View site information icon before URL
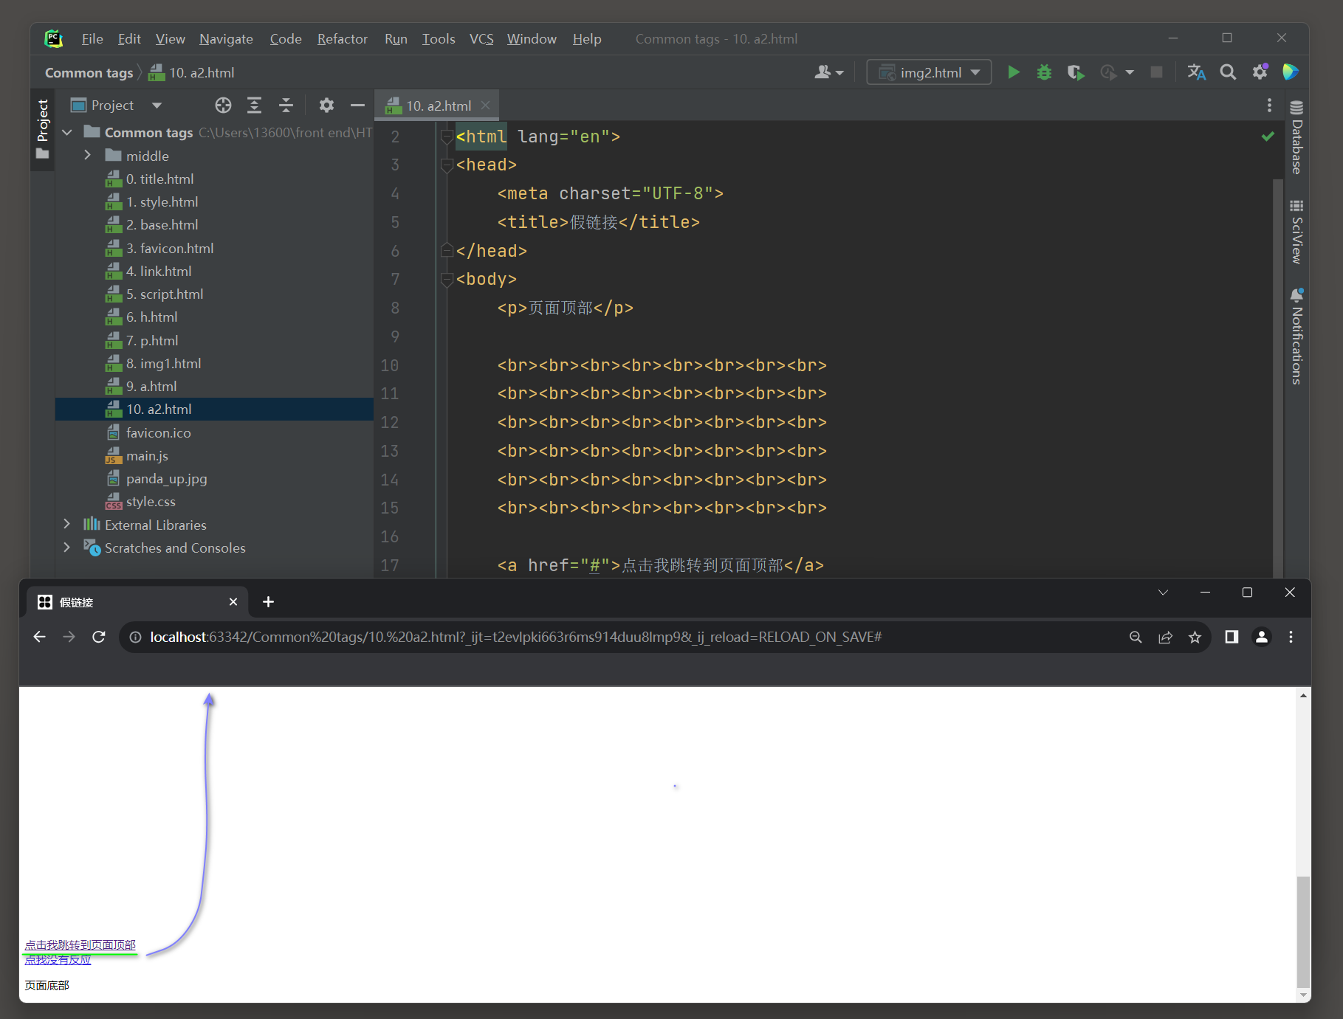Screen dimensions: 1343x1019 coord(135,637)
